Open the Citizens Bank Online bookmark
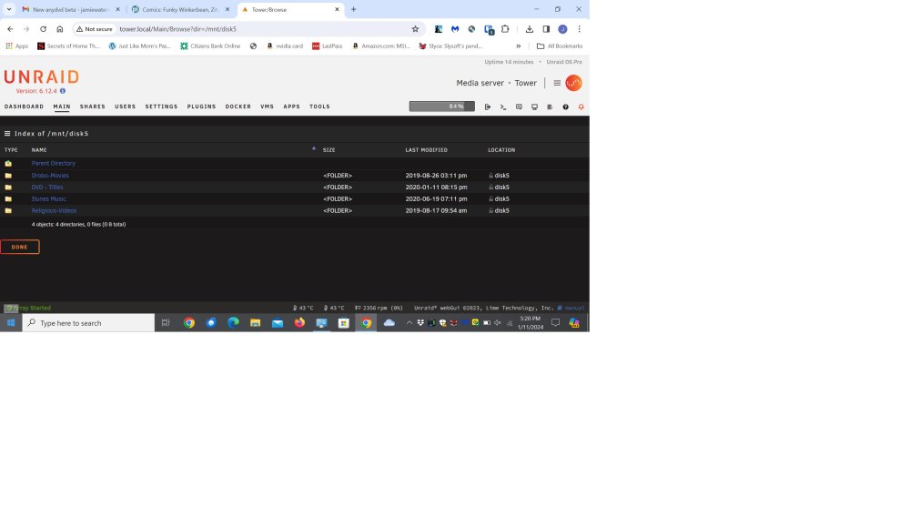The height and width of the screenshot is (507, 910). 210,46
